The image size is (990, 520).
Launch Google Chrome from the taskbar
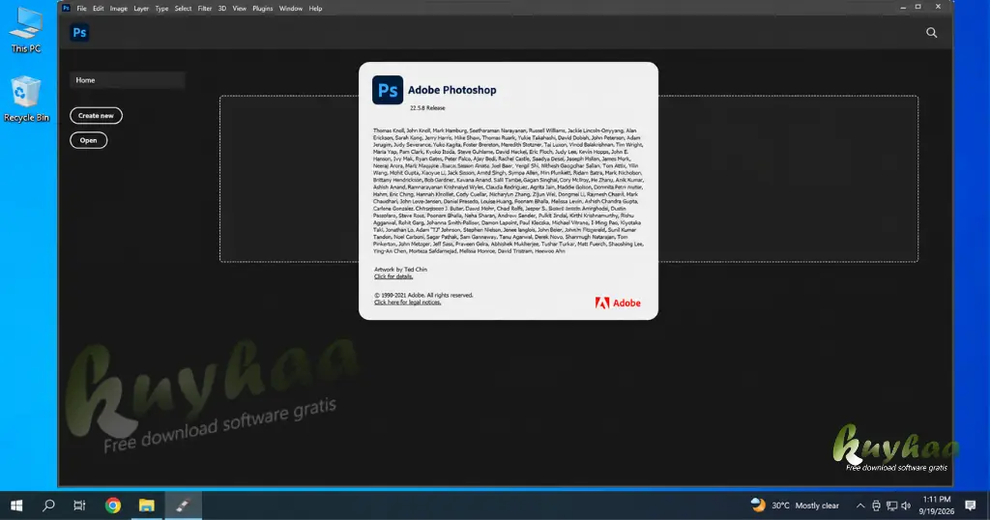point(113,506)
